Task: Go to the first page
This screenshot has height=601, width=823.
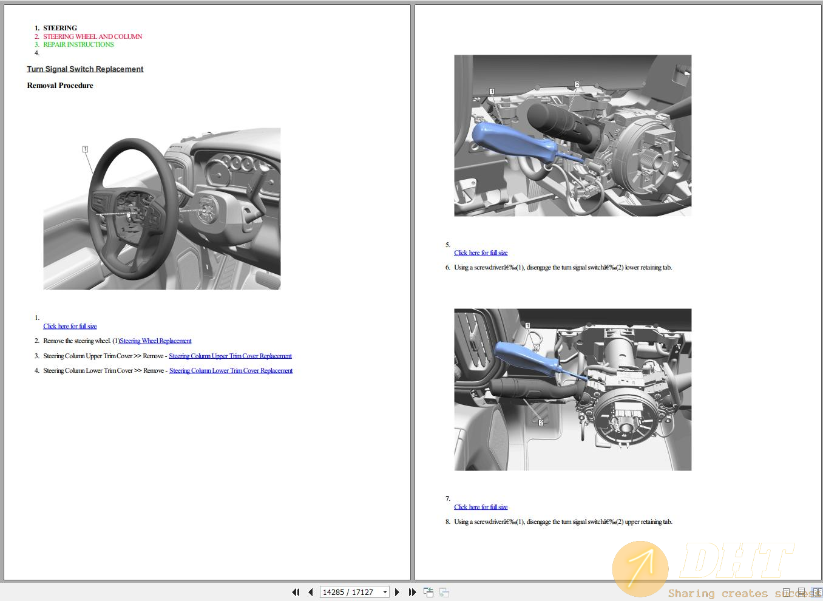Action: click(x=296, y=592)
